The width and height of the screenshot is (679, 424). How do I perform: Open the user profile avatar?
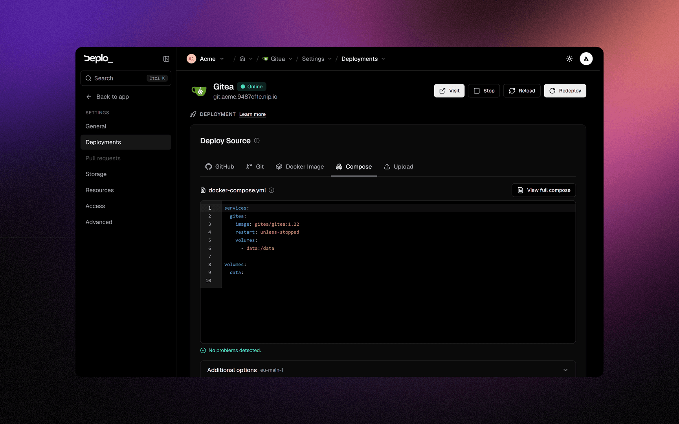pyautogui.click(x=586, y=59)
